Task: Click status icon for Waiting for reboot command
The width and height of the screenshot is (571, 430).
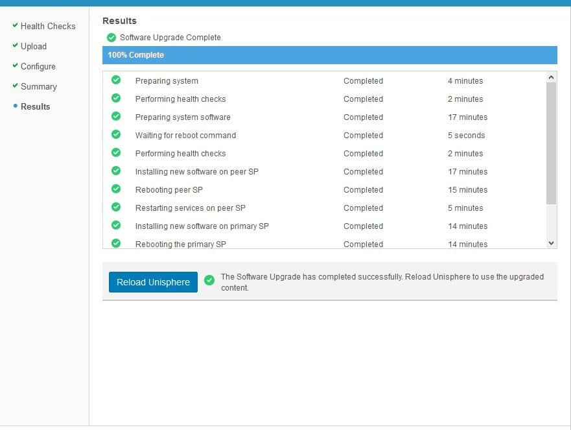Action: pyautogui.click(x=116, y=134)
